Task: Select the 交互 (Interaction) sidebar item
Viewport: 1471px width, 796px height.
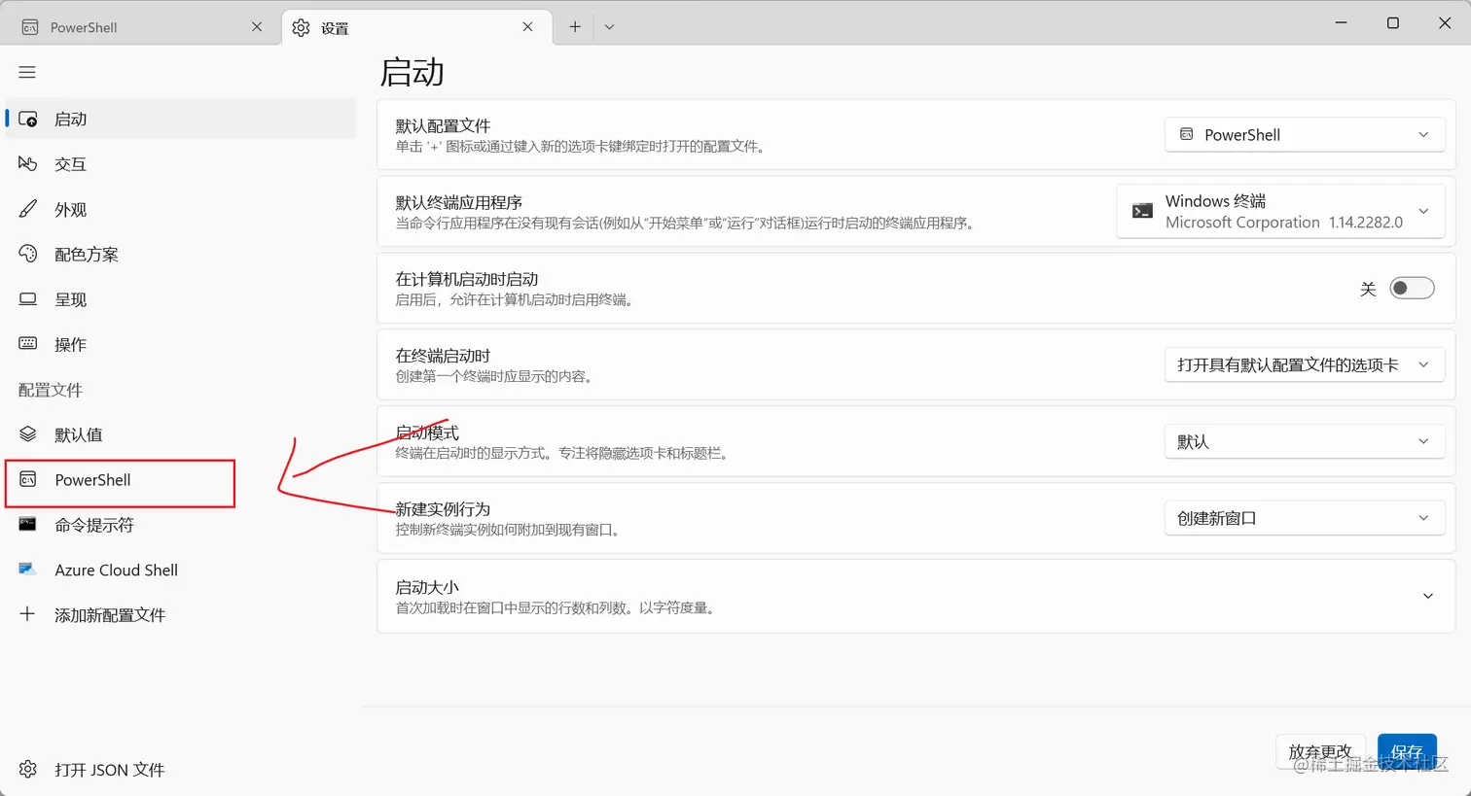Action: tap(68, 163)
